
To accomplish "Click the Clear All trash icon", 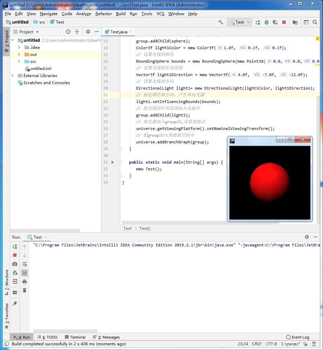I will tap(25, 290).
